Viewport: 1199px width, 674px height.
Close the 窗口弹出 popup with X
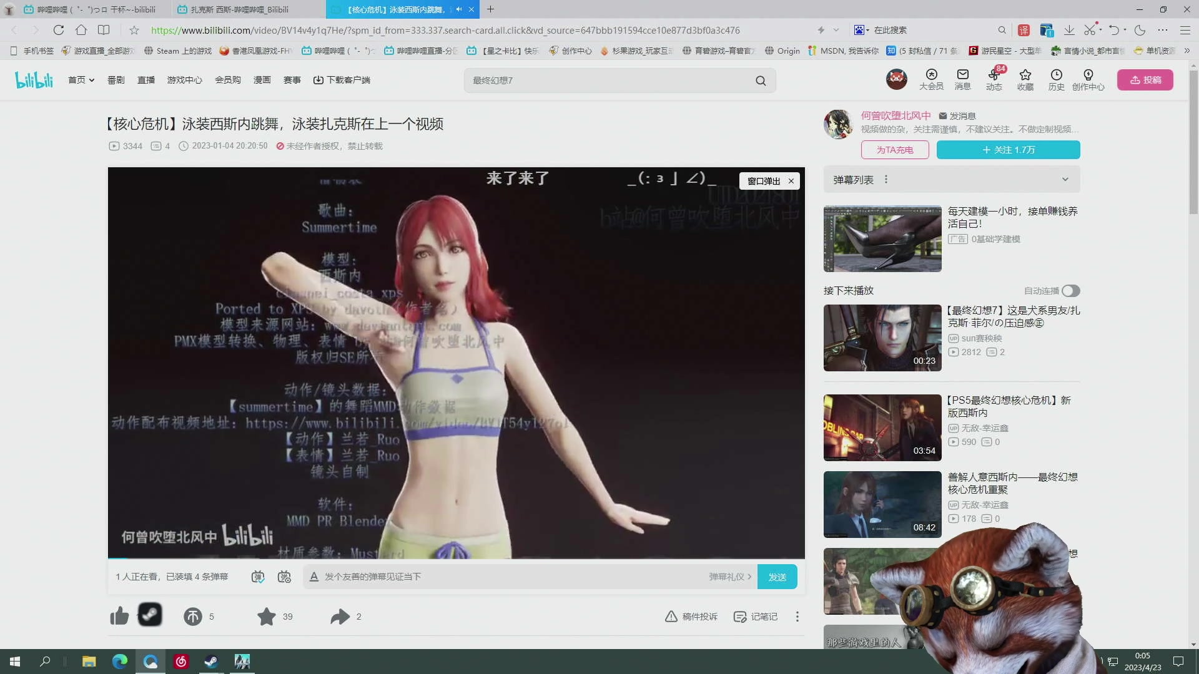(x=791, y=181)
